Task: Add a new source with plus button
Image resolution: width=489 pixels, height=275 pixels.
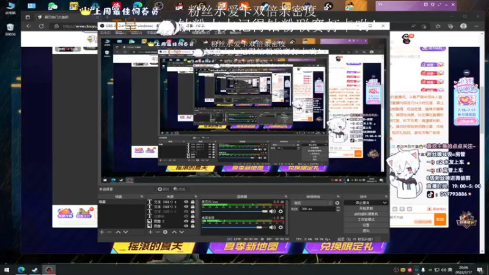Action: click(x=150, y=232)
